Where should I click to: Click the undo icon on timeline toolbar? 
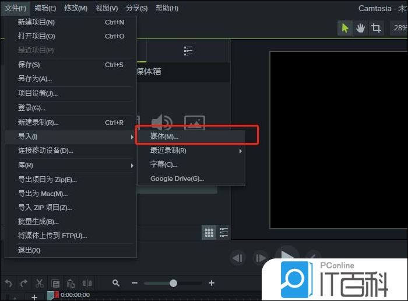pyautogui.click(x=9, y=283)
